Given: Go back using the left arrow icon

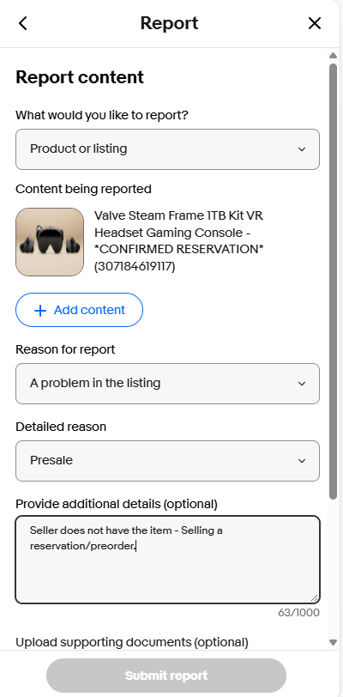Looking at the screenshot, I should coord(23,23).
